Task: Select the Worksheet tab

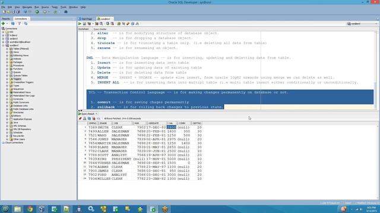Action: [83, 29]
